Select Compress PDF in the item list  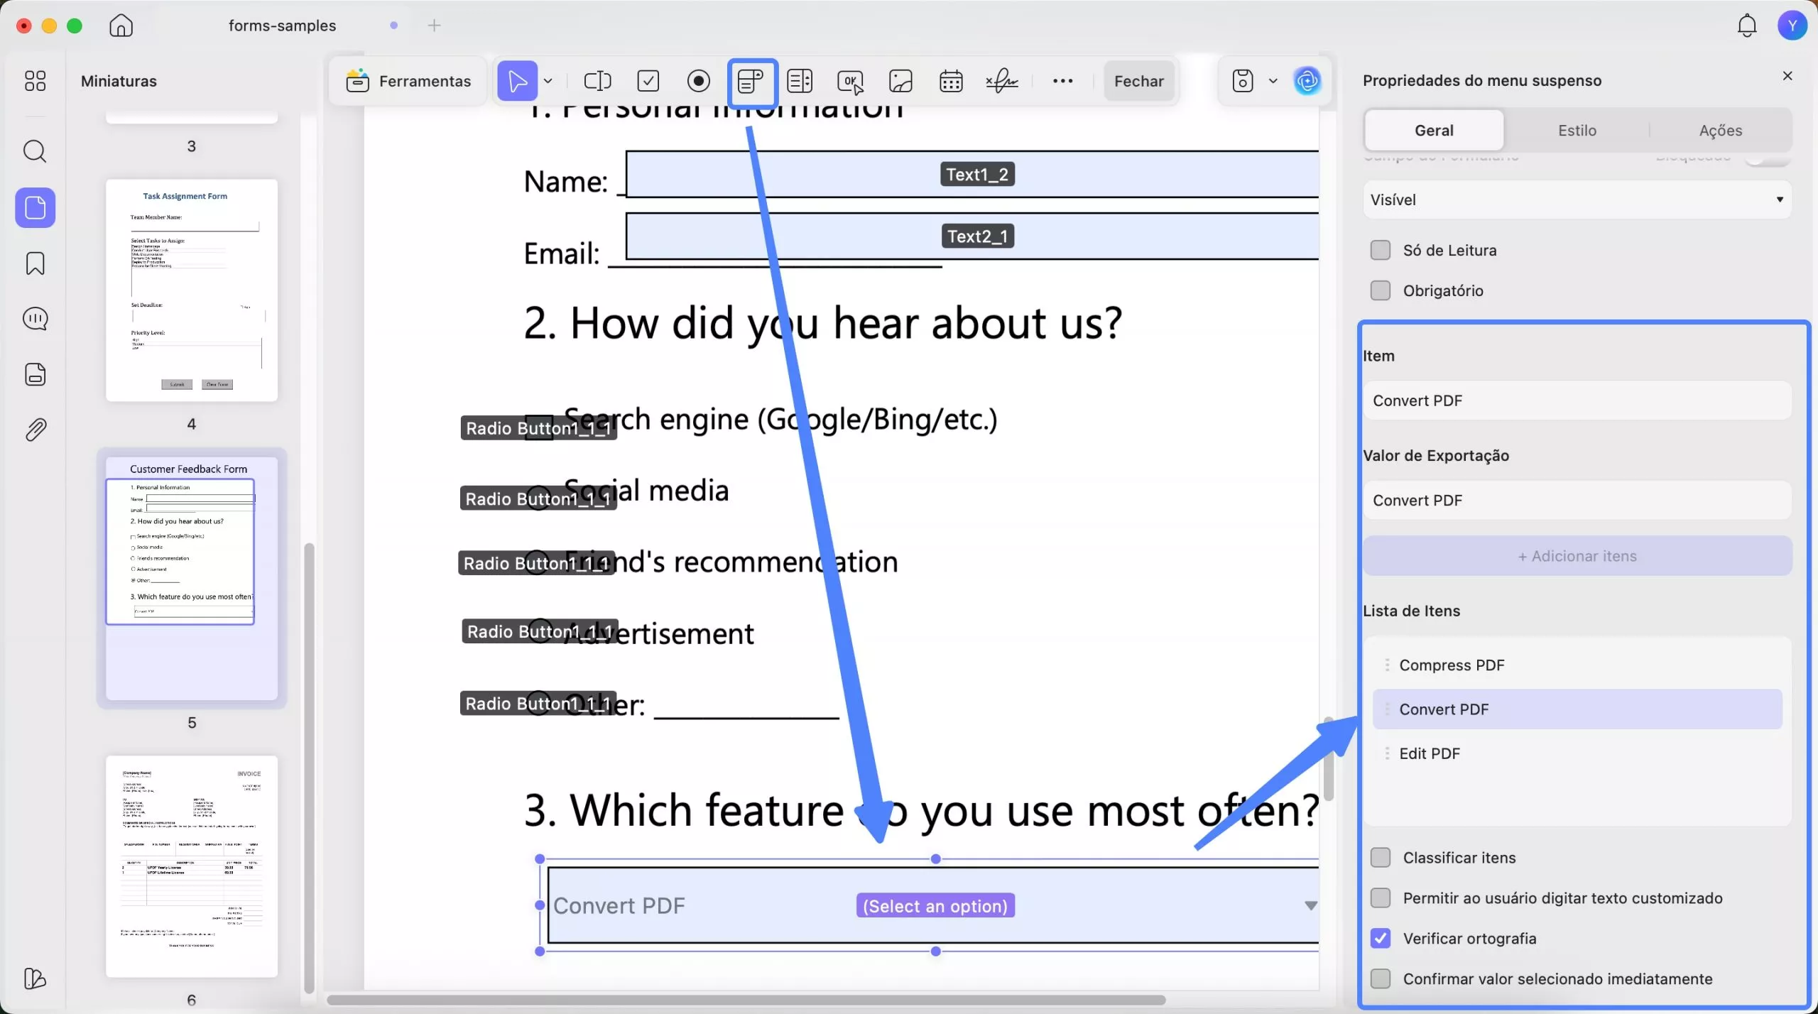[x=1577, y=665]
